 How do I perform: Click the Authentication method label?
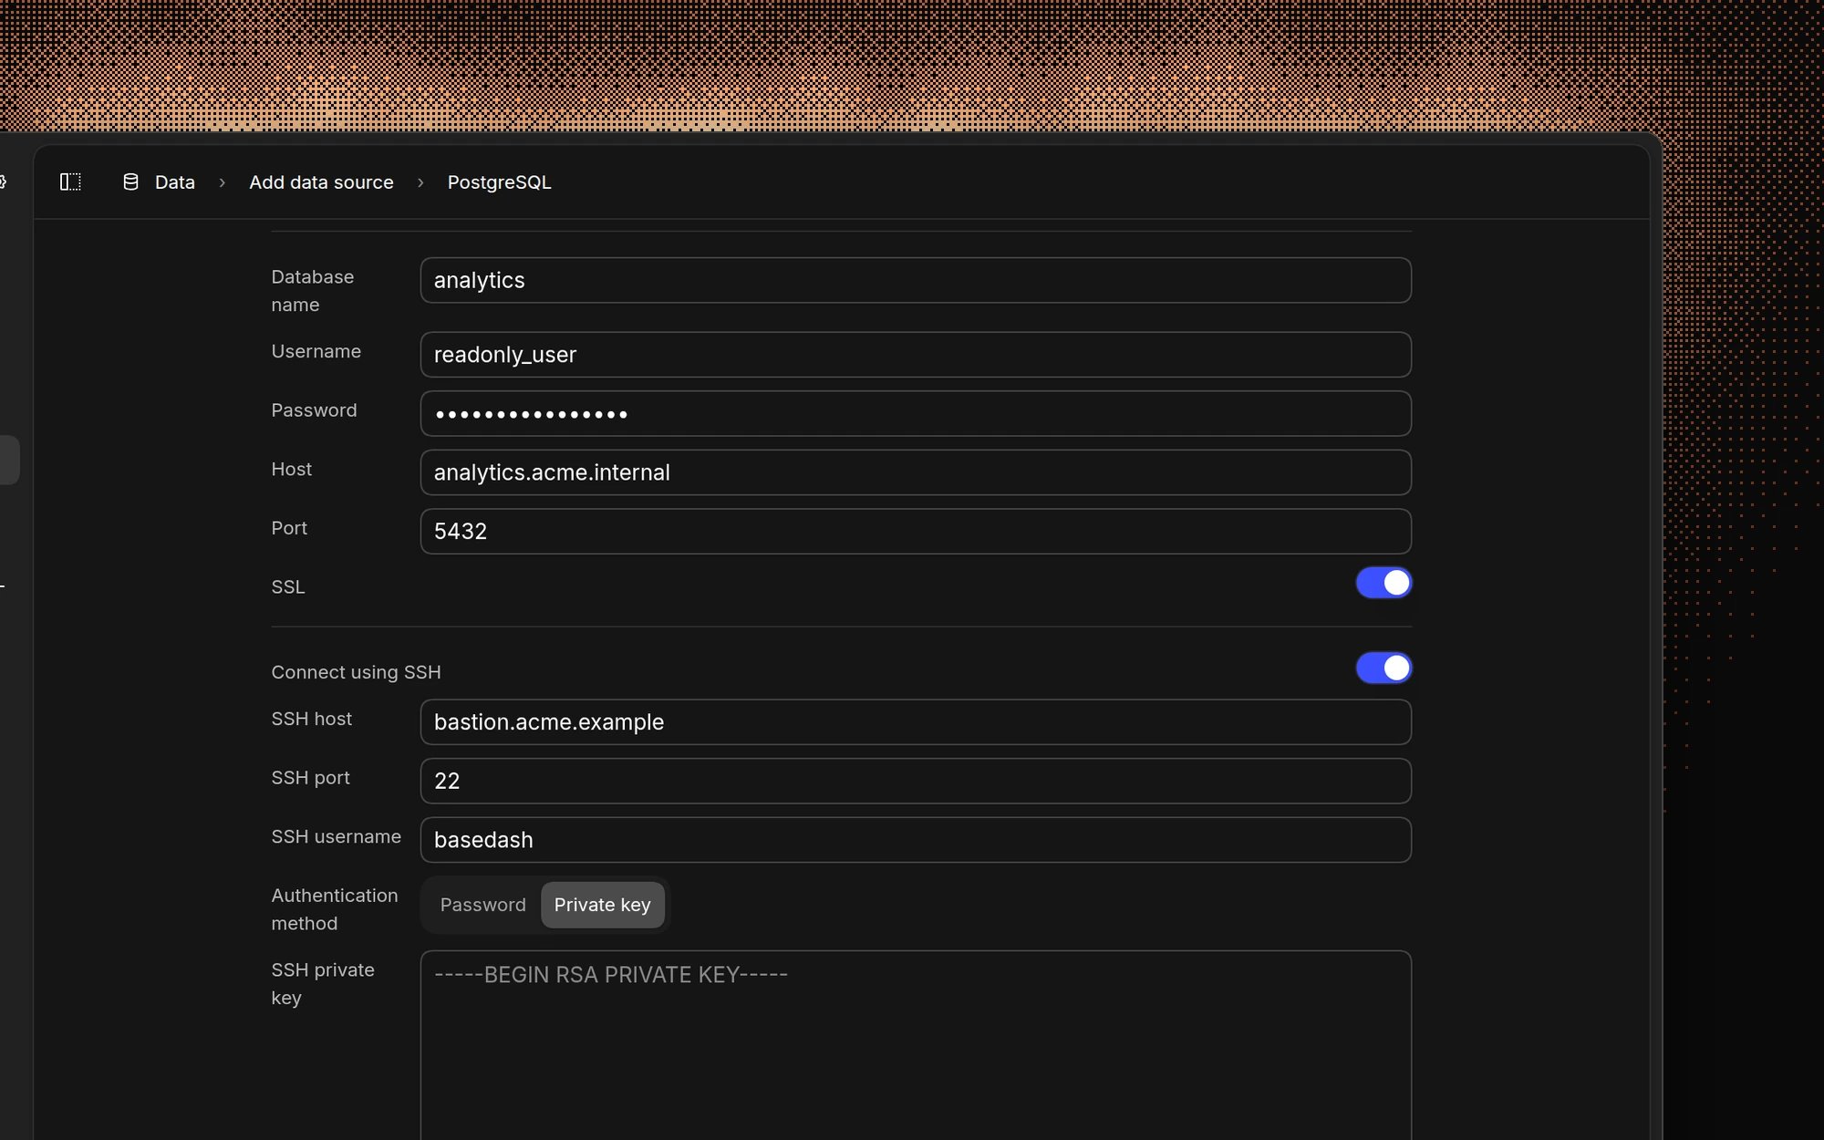point(335,909)
